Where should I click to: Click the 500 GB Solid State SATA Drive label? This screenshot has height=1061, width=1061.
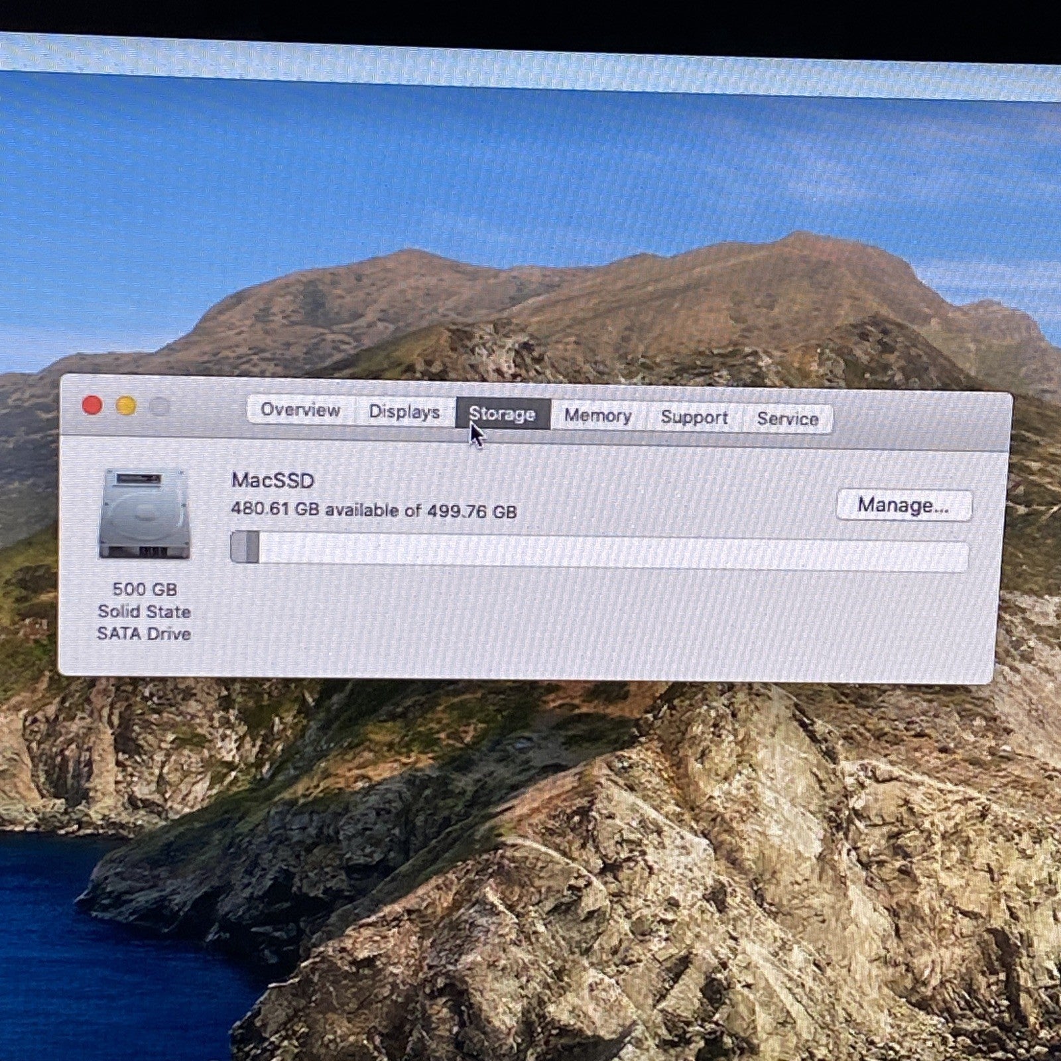pos(144,611)
